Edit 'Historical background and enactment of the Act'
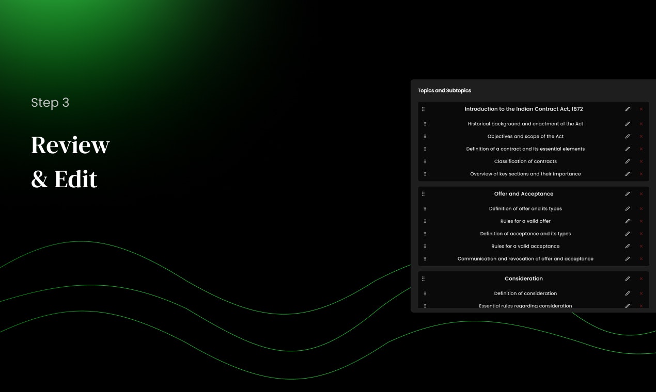 click(x=628, y=124)
